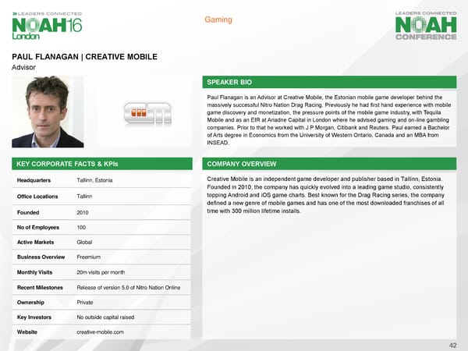Click the Founded value 2010
468x351 pixels.
pyautogui.click(x=83, y=211)
